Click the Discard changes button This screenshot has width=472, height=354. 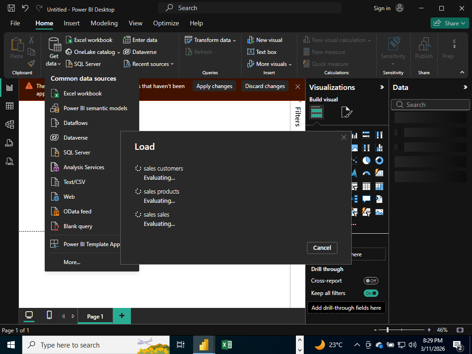[x=265, y=86]
